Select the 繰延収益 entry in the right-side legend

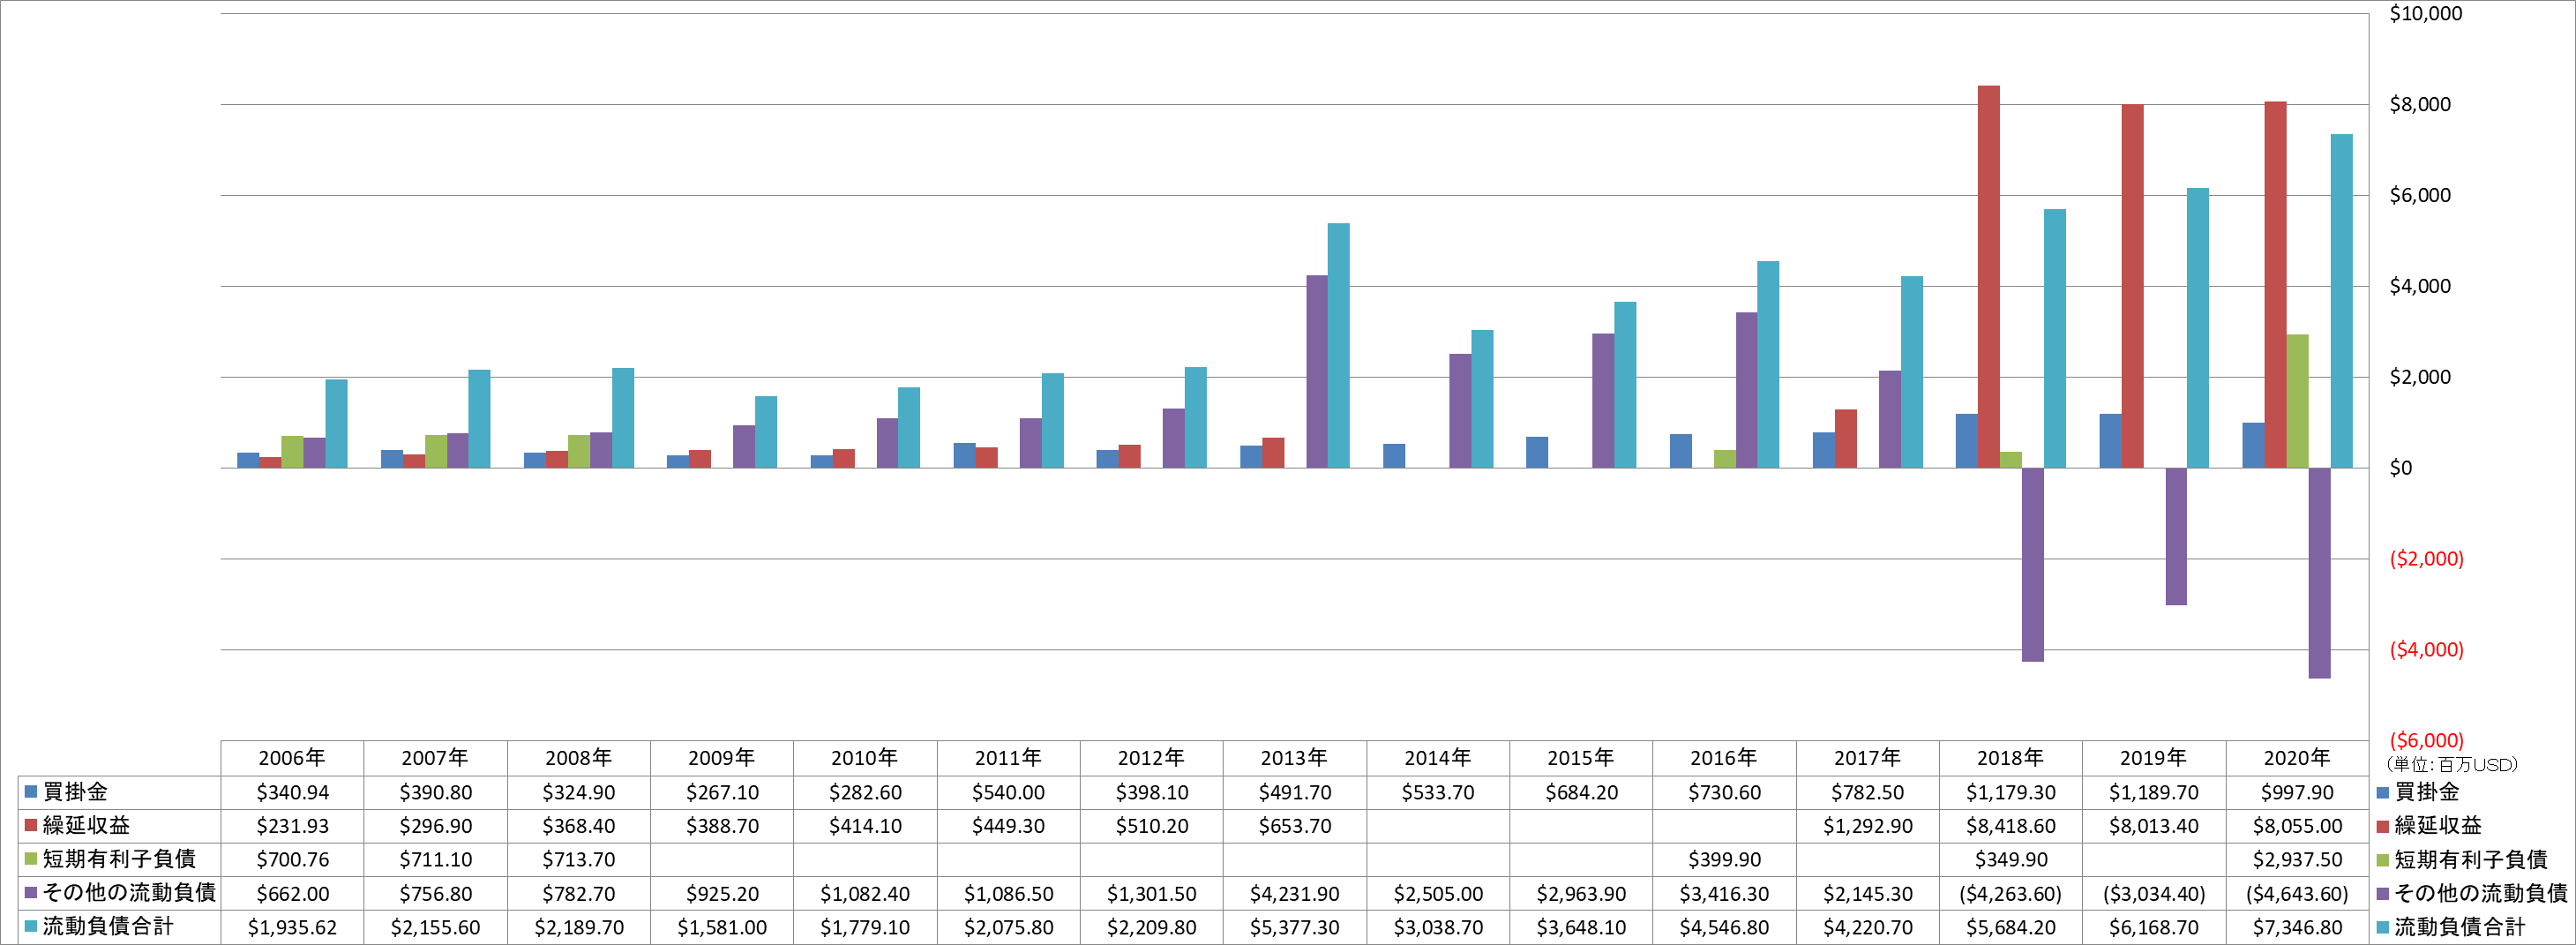point(2429,825)
